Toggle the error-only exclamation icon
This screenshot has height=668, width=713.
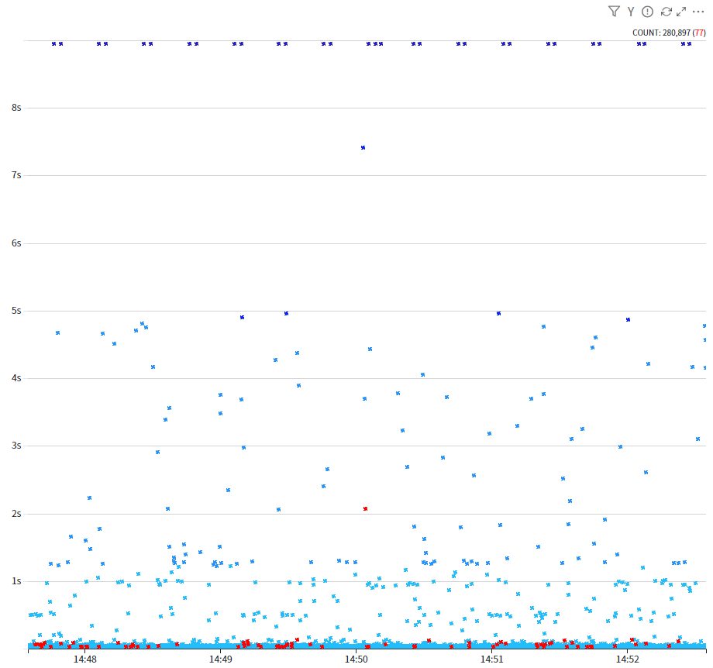pos(648,12)
